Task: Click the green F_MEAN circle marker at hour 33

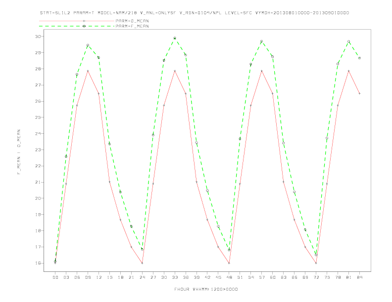Action: 175,38
